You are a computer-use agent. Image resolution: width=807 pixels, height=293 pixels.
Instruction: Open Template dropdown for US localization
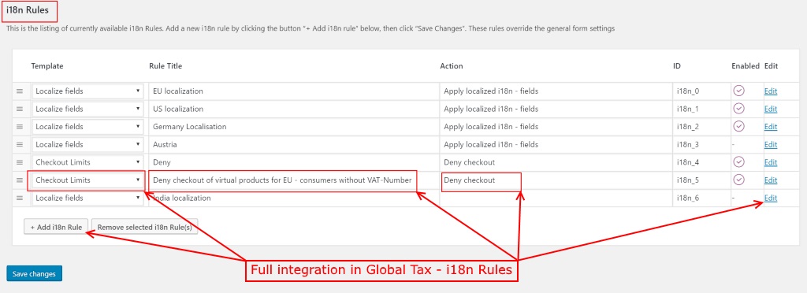[87, 109]
